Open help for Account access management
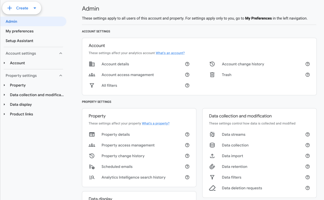 click(x=187, y=75)
